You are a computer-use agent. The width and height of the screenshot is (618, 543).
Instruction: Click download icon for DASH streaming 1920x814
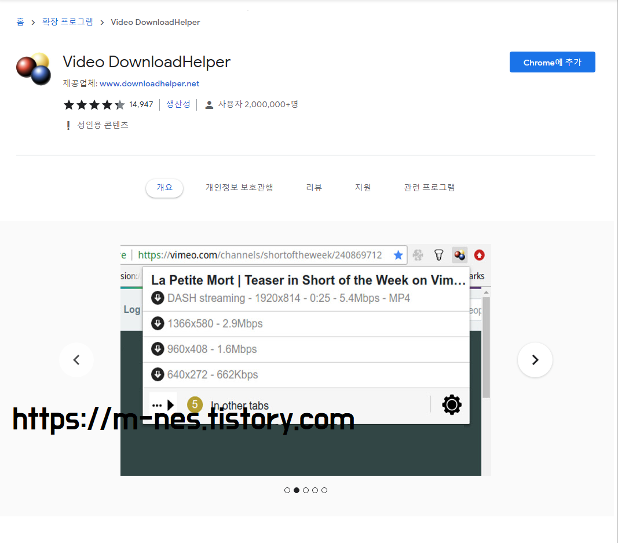(x=158, y=298)
